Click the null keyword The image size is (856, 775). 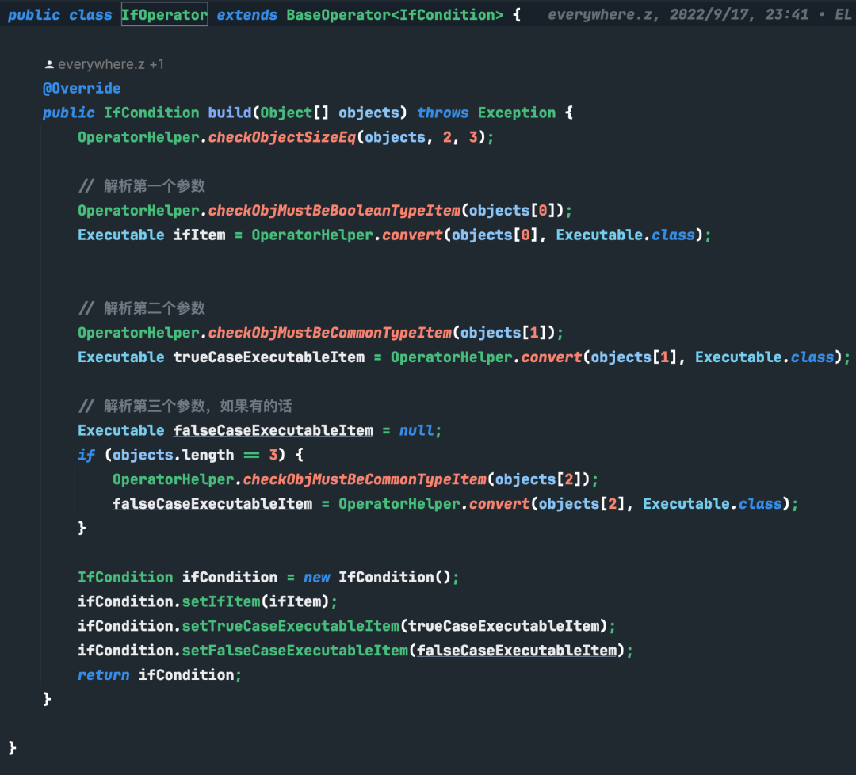pos(417,430)
